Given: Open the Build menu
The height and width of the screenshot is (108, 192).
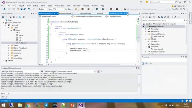Looking at the screenshot, I should [28, 6].
